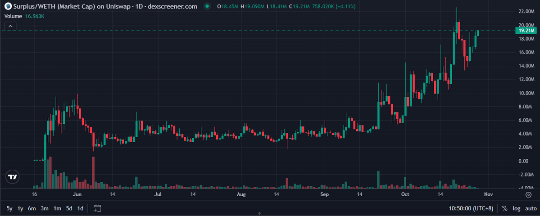
Task: Click the 22.00M price axis label
Action: (526, 11)
